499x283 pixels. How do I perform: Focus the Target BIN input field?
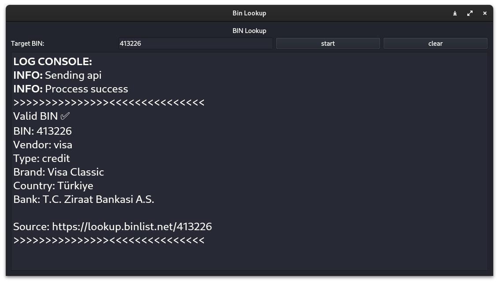point(196,44)
